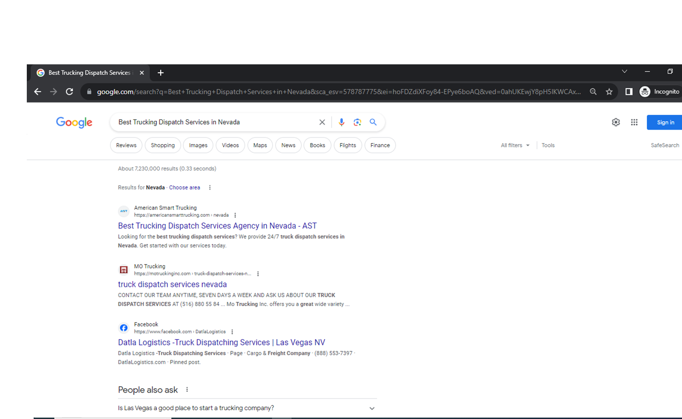The width and height of the screenshot is (682, 419).
Task: Select the Images filter tab
Action: 198,145
